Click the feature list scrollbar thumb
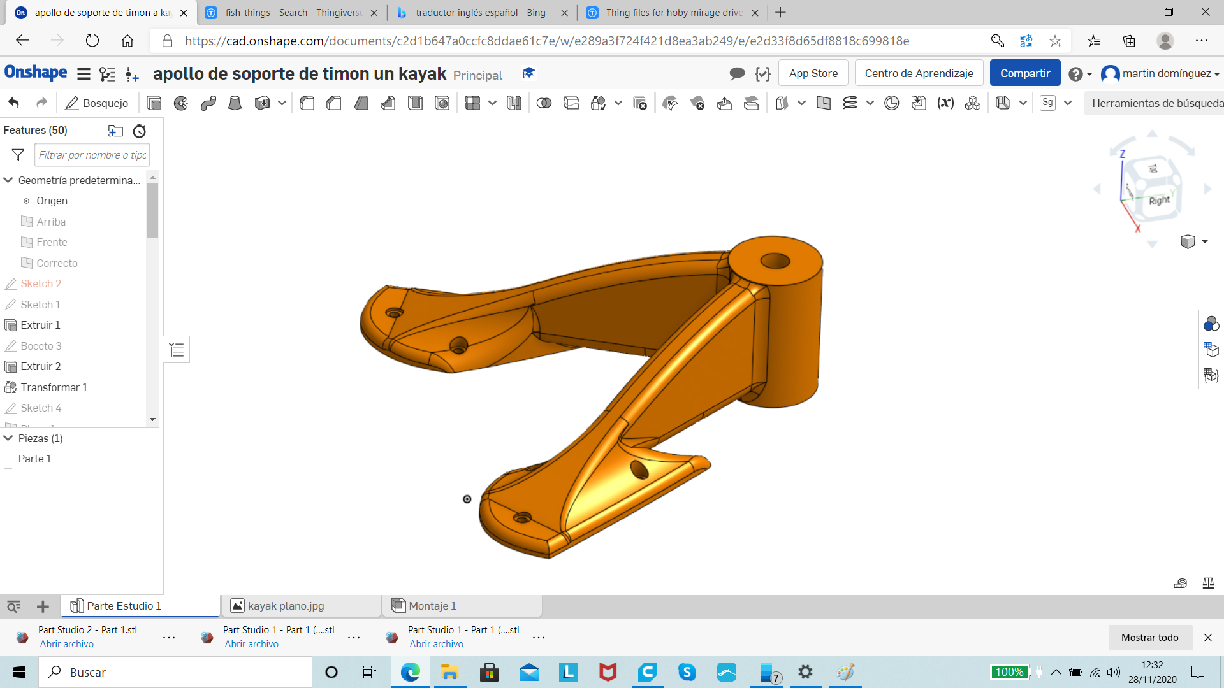Viewport: 1224px width, 688px height. point(152,211)
